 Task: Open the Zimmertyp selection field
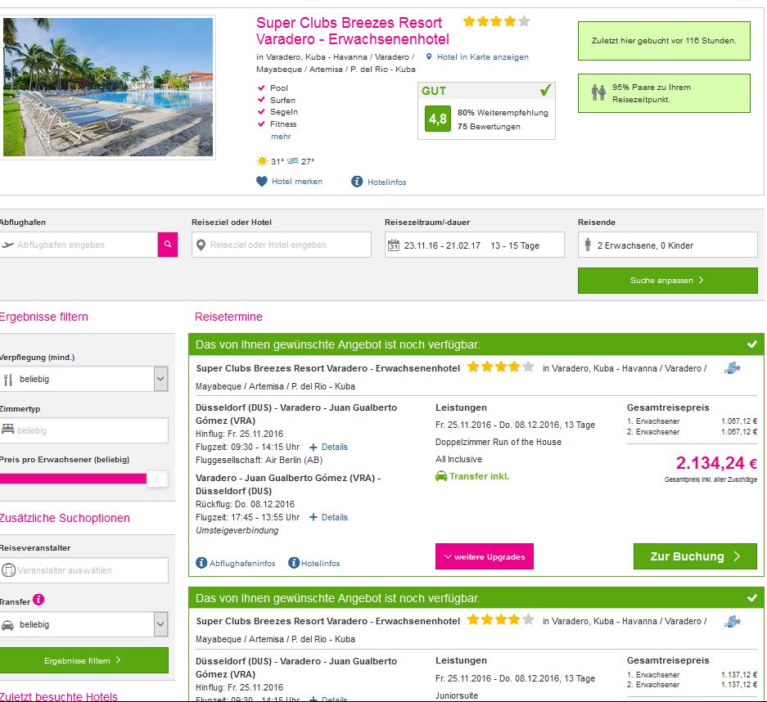click(84, 430)
